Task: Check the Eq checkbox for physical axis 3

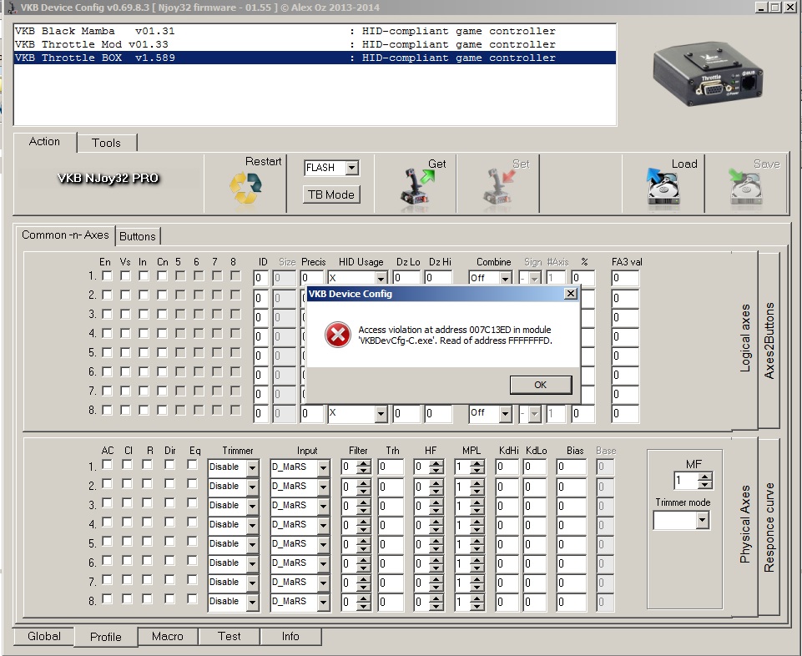Action: pos(193,504)
